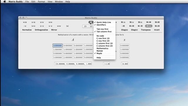Viewport: 188px width, 106px height.
Task: Toggle the Identifiers option
Action: point(105,25)
